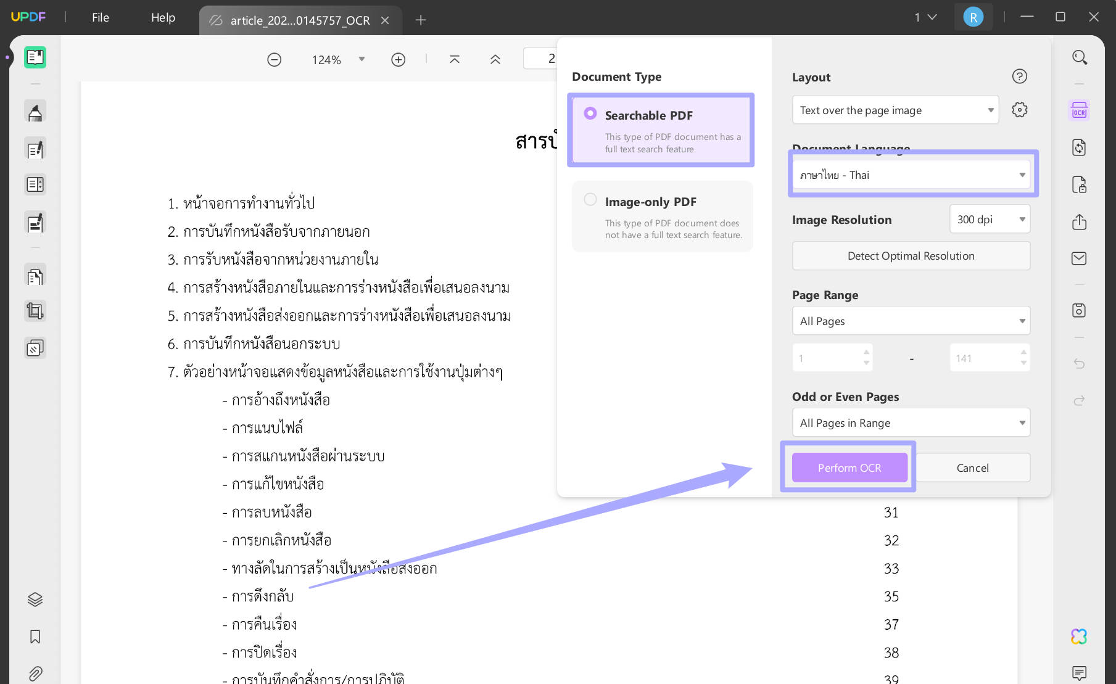1116x684 pixels.
Task: Open the Image Resolution dropdown
Action: tap(989, 219)
